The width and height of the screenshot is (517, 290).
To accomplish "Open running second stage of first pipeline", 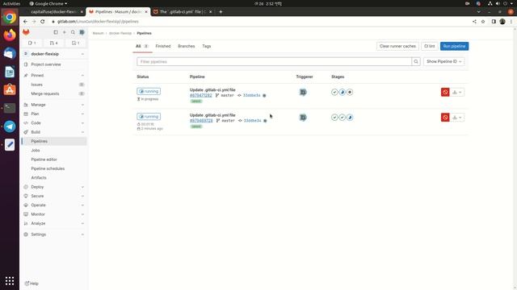I will 343,92.
